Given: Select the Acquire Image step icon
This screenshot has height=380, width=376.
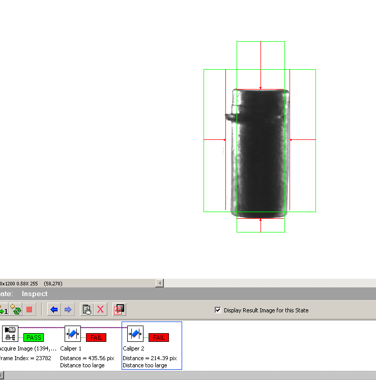Looking at the screenshot, I should pos(10,334).
